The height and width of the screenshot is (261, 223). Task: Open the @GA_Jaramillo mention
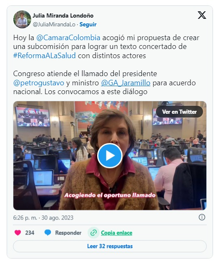125,83
